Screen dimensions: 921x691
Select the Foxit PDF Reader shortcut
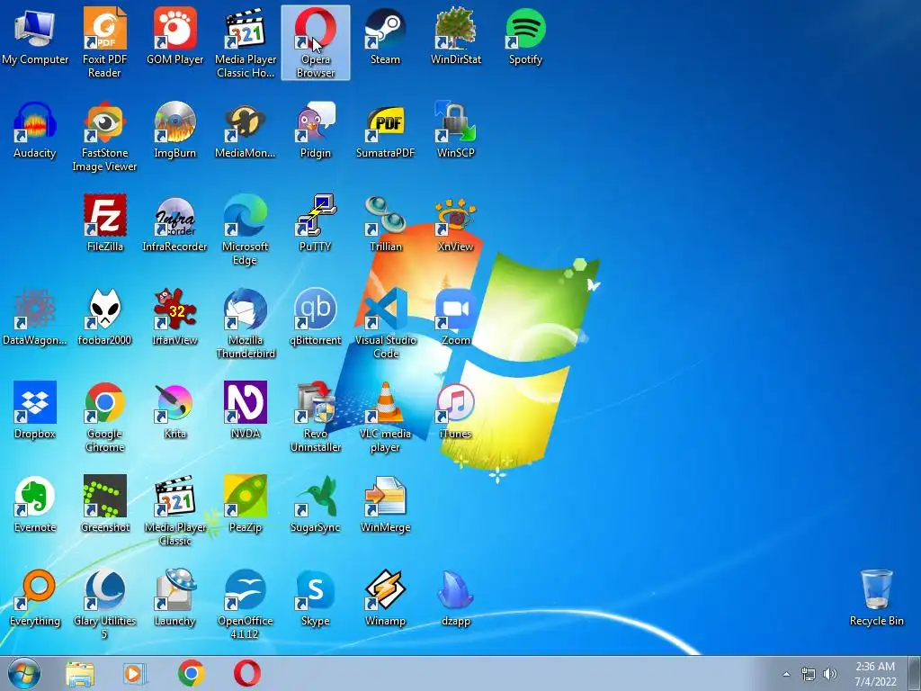(104, 42)
